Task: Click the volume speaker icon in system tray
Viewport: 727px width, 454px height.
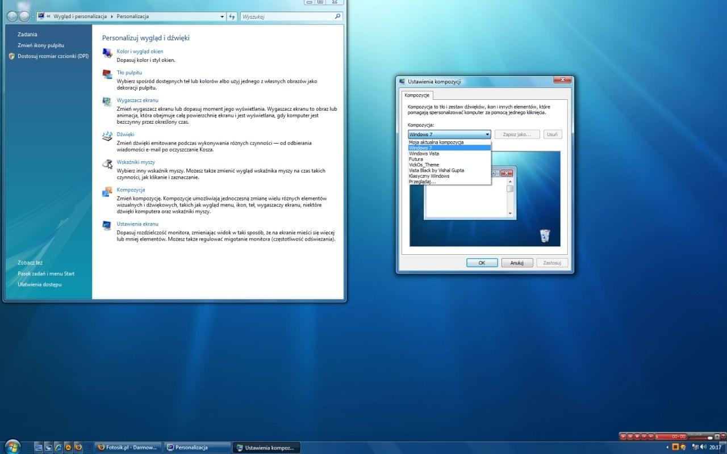Action: 703,447
